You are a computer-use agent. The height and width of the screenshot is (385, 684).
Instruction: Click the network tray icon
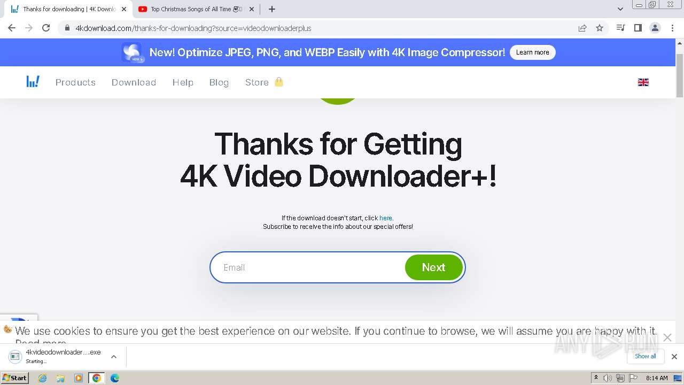point(620,378)
